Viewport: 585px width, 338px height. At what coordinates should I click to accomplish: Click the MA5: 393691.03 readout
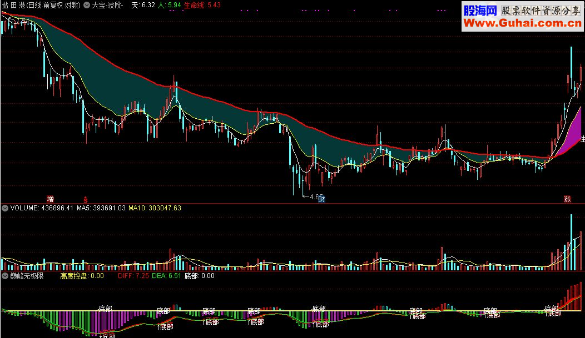101,208
